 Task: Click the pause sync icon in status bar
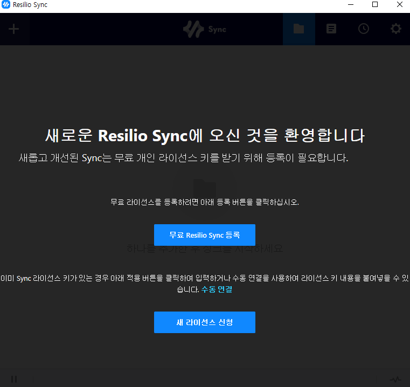pyautogui.click(x=14, y=379)
